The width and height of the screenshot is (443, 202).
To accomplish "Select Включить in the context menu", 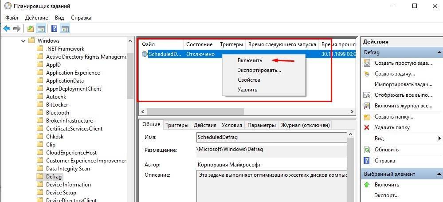I will pos(250,60).
